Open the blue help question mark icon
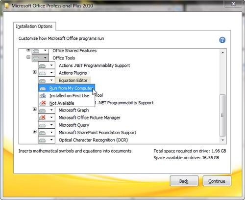Image resolution: width=245 pixels, height=200 pixels. tap(222, 40)
